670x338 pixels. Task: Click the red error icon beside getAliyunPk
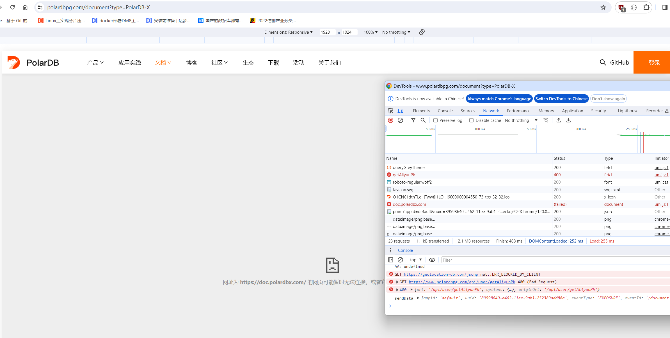(389, 175)
